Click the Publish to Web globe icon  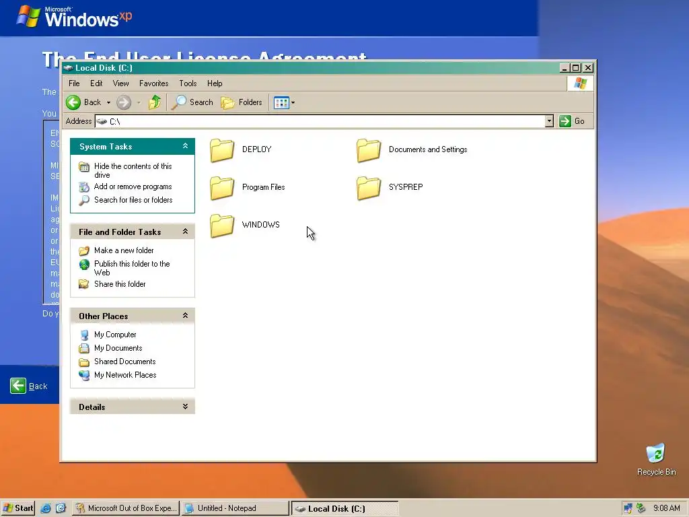[x=84, y=265]
